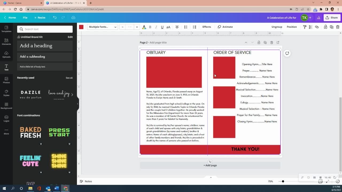Click the Delete page trash icon
Viewport: 342px width, 192px height.
pyautogui.click(x=271, y=42)
